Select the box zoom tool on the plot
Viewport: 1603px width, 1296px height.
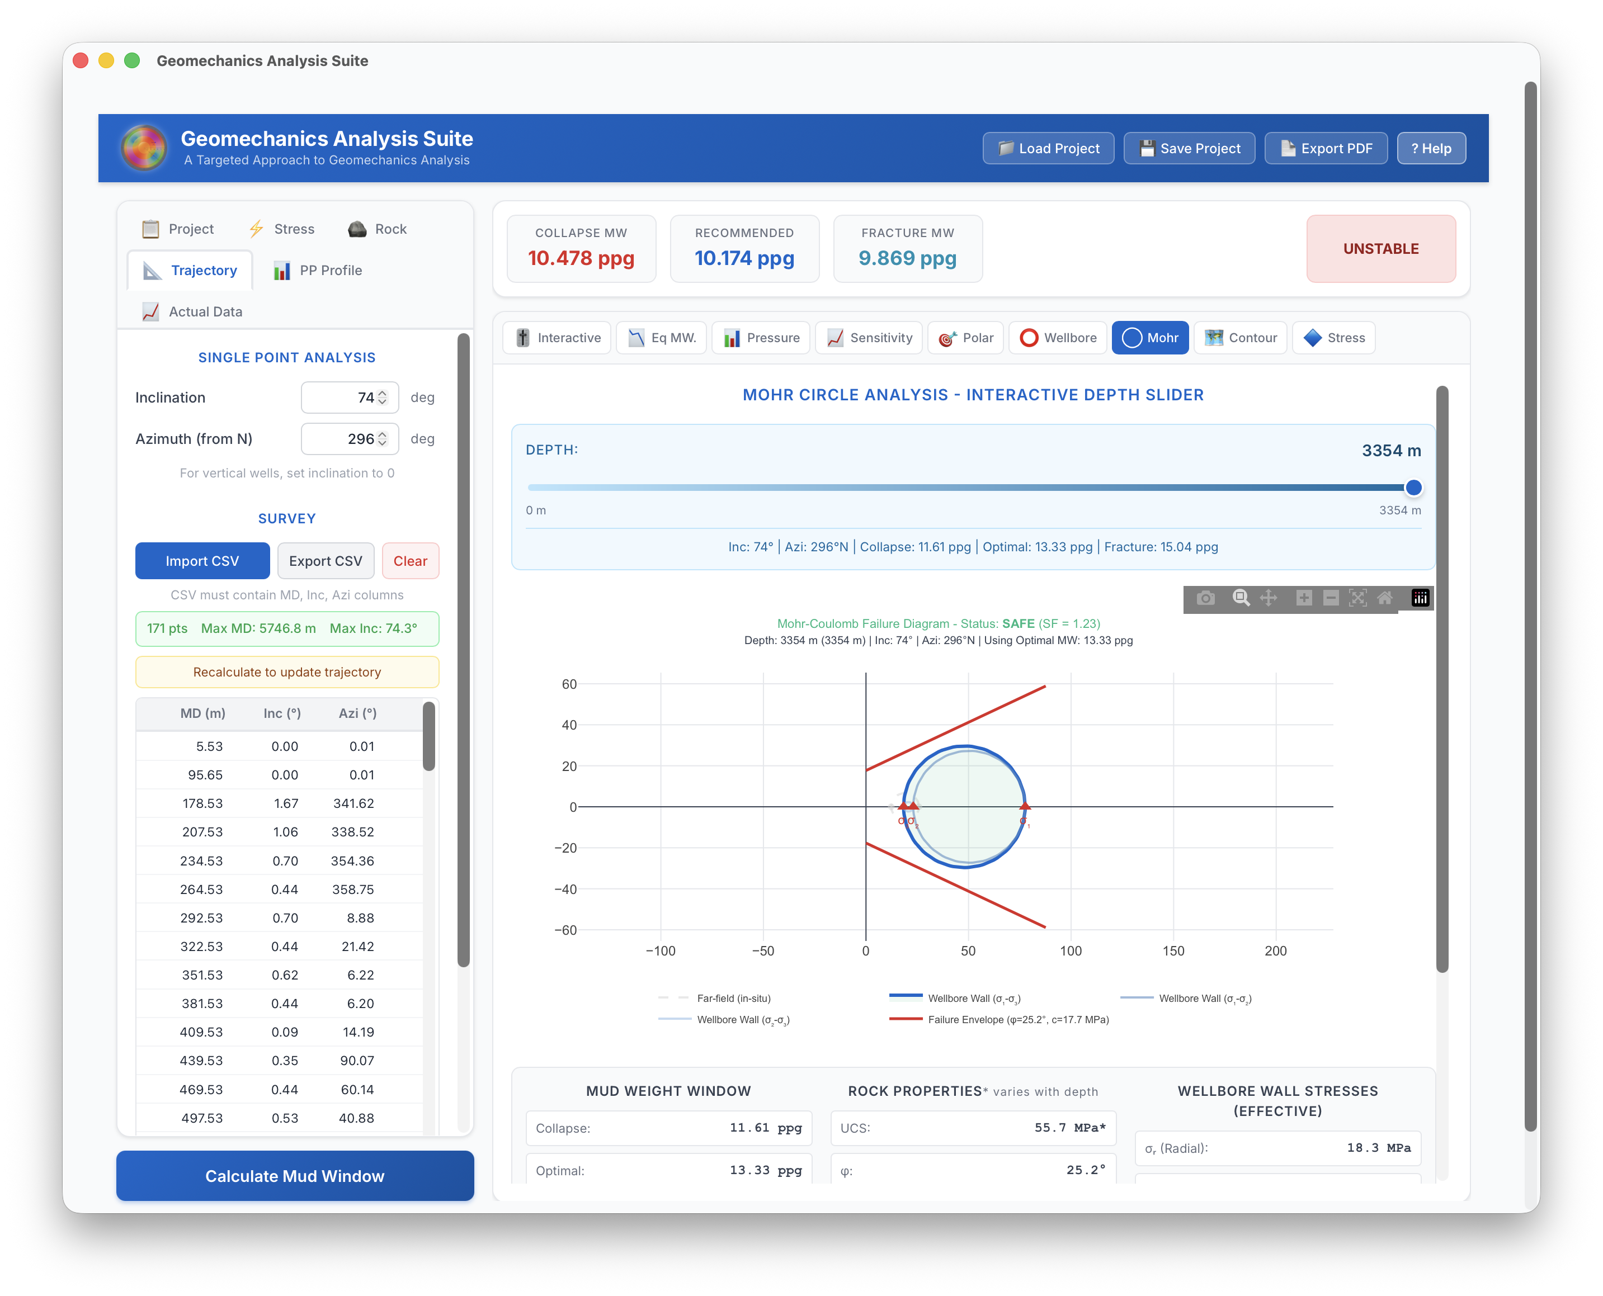(x=1242, y=598)
